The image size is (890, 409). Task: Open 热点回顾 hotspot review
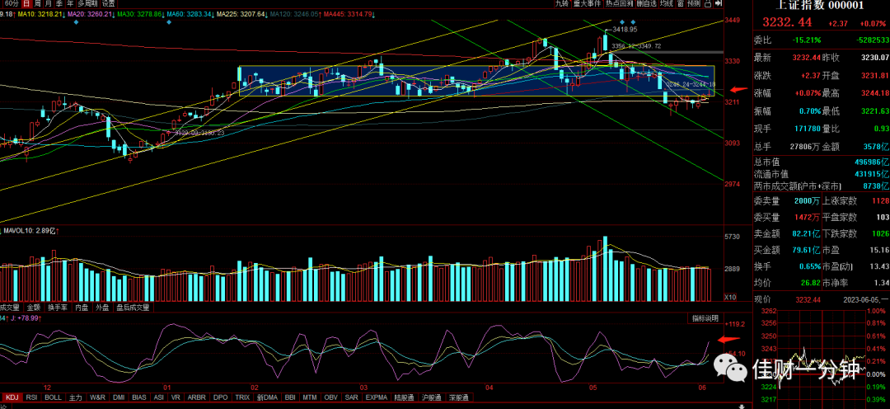point(620,3)
